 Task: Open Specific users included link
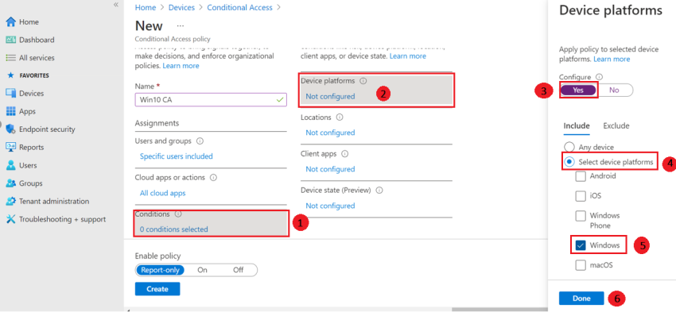pyautogui.click(x=176, y=156)
